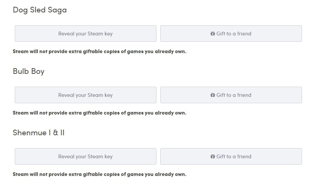Click the Steam giftable copies notice under Shenmue

point(99,174)
